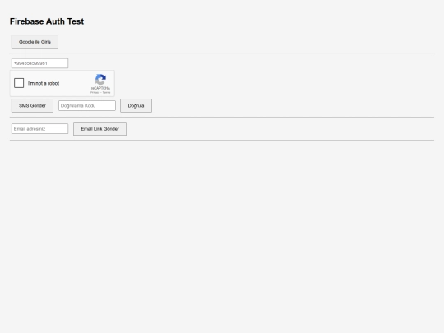Open the reCAPTCHA Terms link

(x=106, y=93)
